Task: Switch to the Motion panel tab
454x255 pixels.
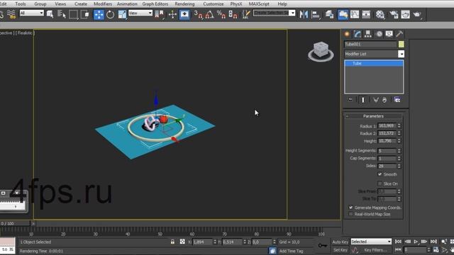Action: 379,34
